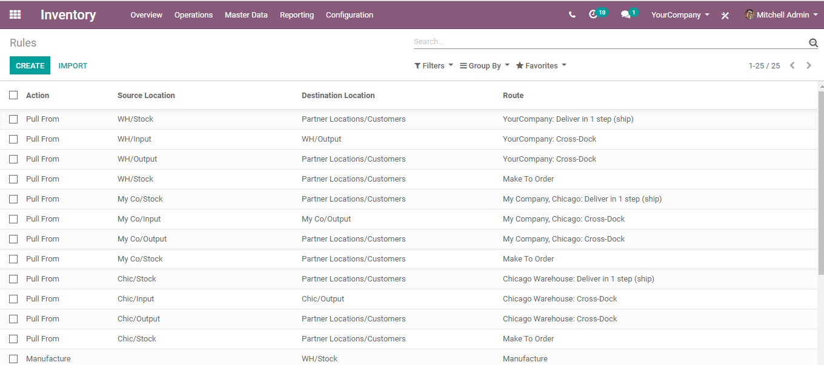Open the apps grid menu icon
Image resolution: width=824 pixels, height=365 pixels.
15,15
